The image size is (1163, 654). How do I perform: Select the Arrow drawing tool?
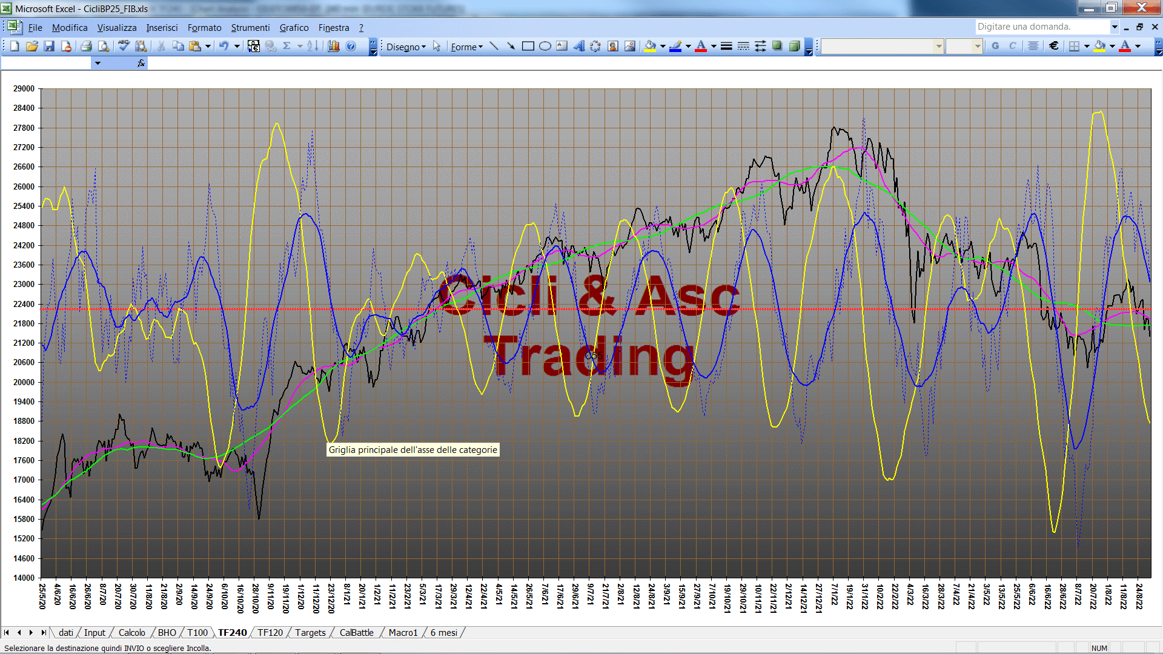coord(511,46)
